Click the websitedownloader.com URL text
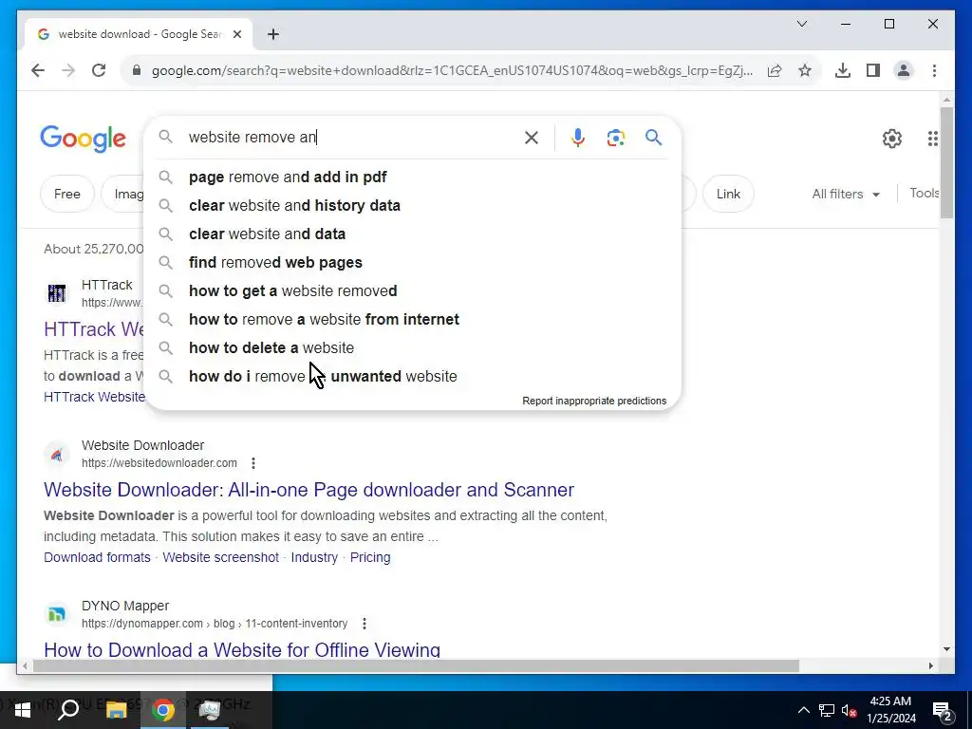Screen dimensions: 972x729 coord(159,463)
